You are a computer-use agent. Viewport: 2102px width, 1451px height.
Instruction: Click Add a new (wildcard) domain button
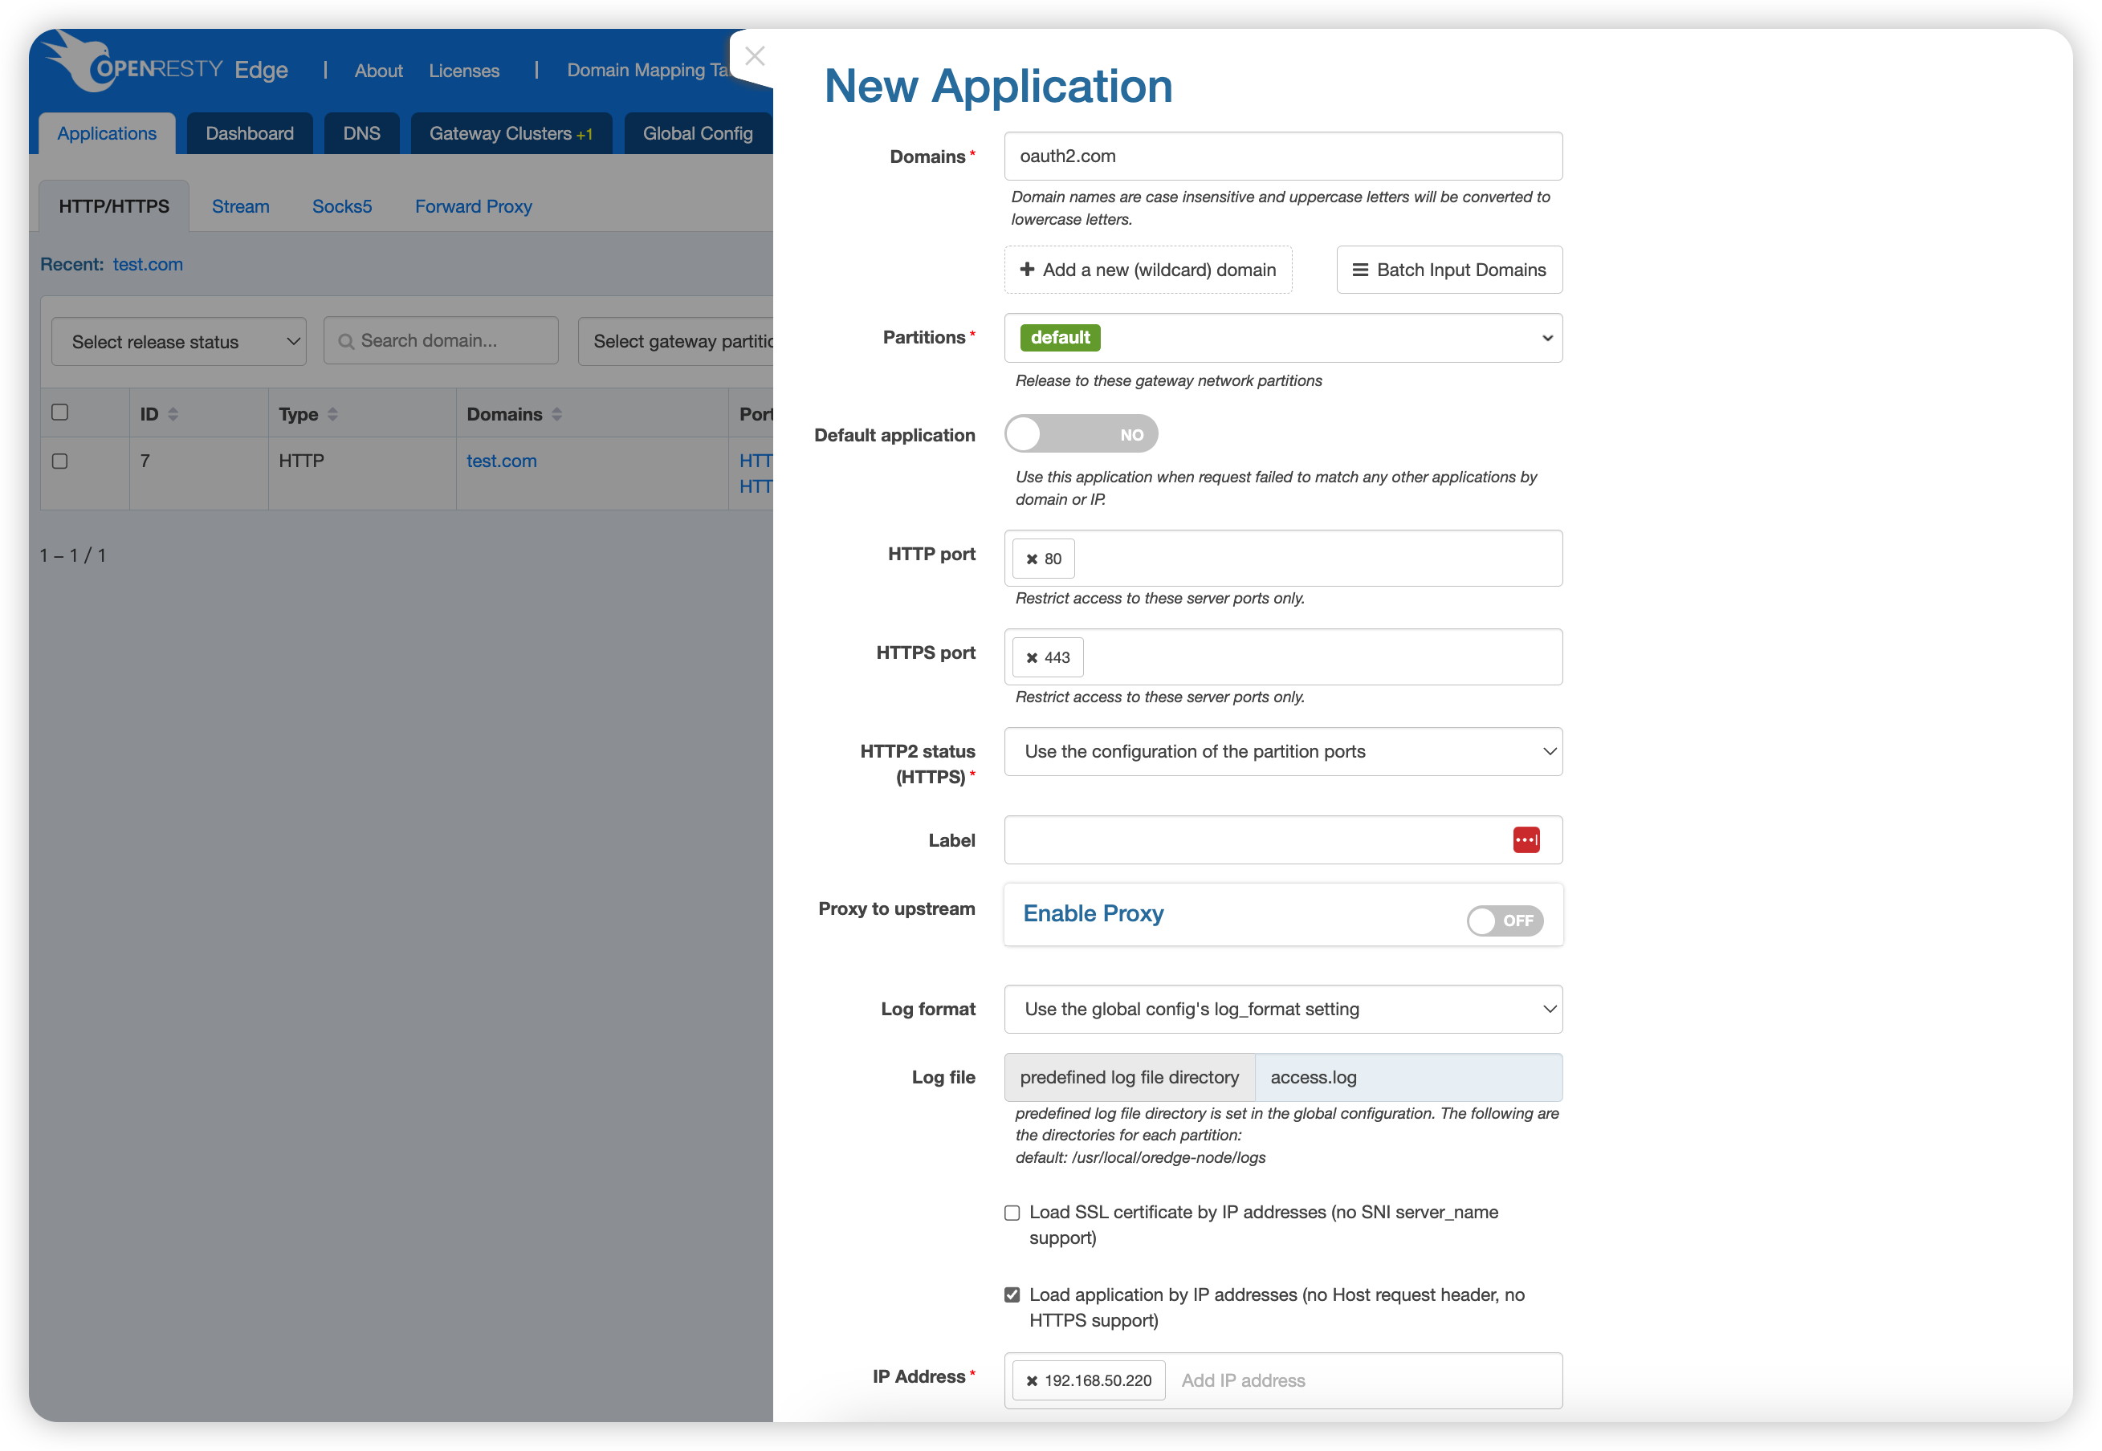pyautogui.click(x=1148, y=270)
